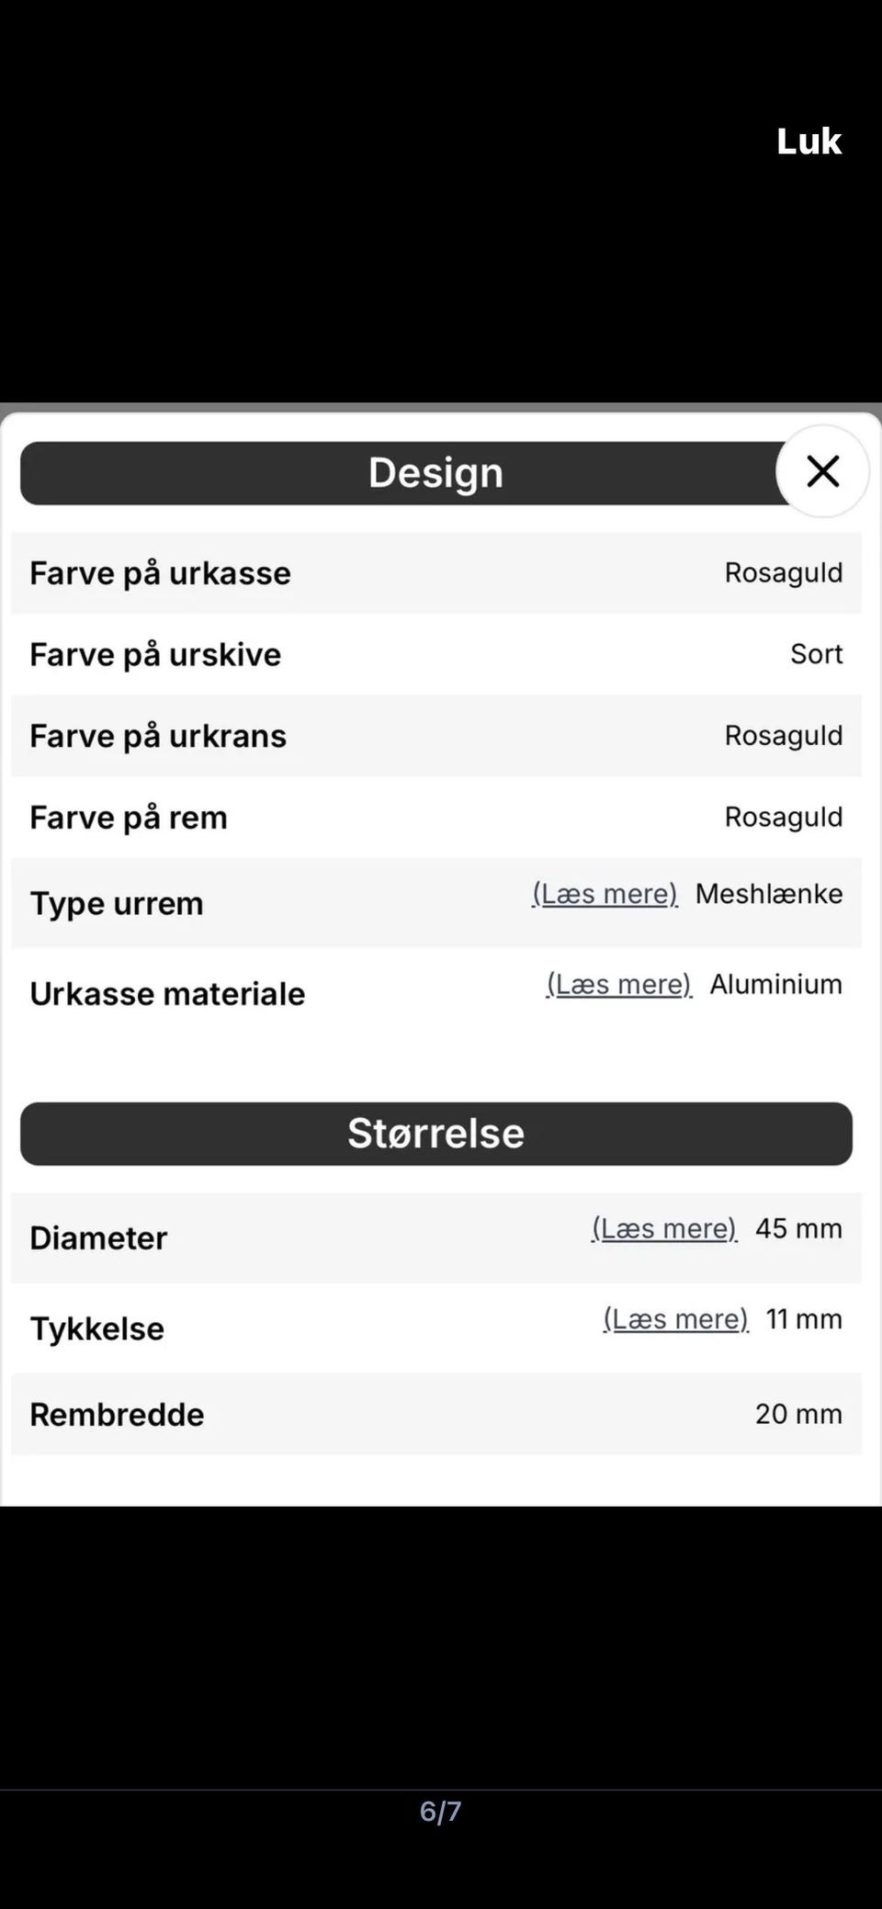The image size is (882, 1909).
Task: Click the Meshlænke value text
Action: (x=769, y=894)
